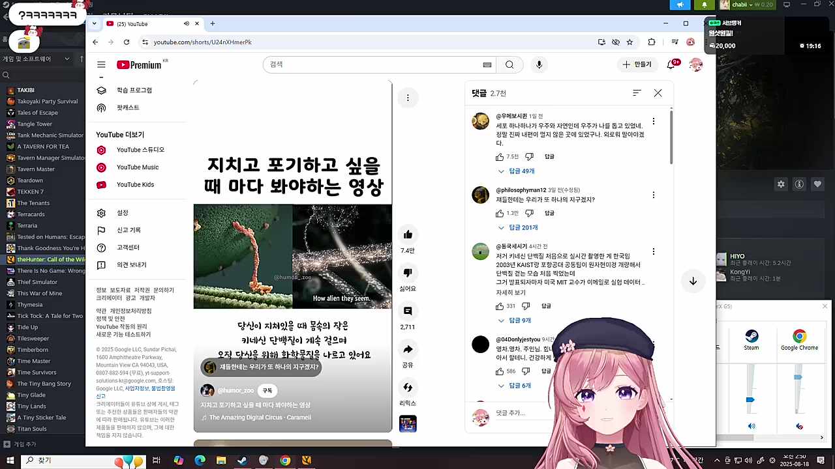
Task: Open Chrome tab search dropdown arrow
Action: point(95,23)
